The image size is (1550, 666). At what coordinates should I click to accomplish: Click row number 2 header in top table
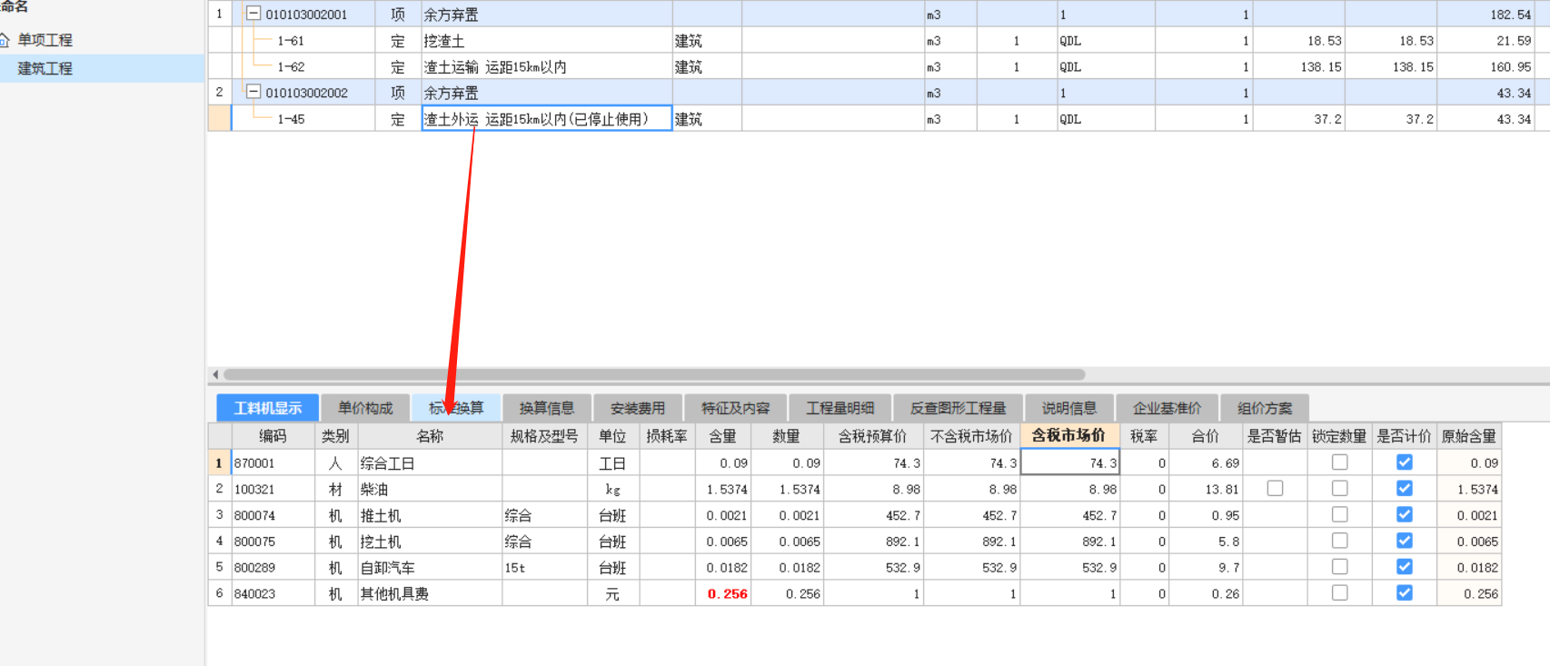click(219, 92)
